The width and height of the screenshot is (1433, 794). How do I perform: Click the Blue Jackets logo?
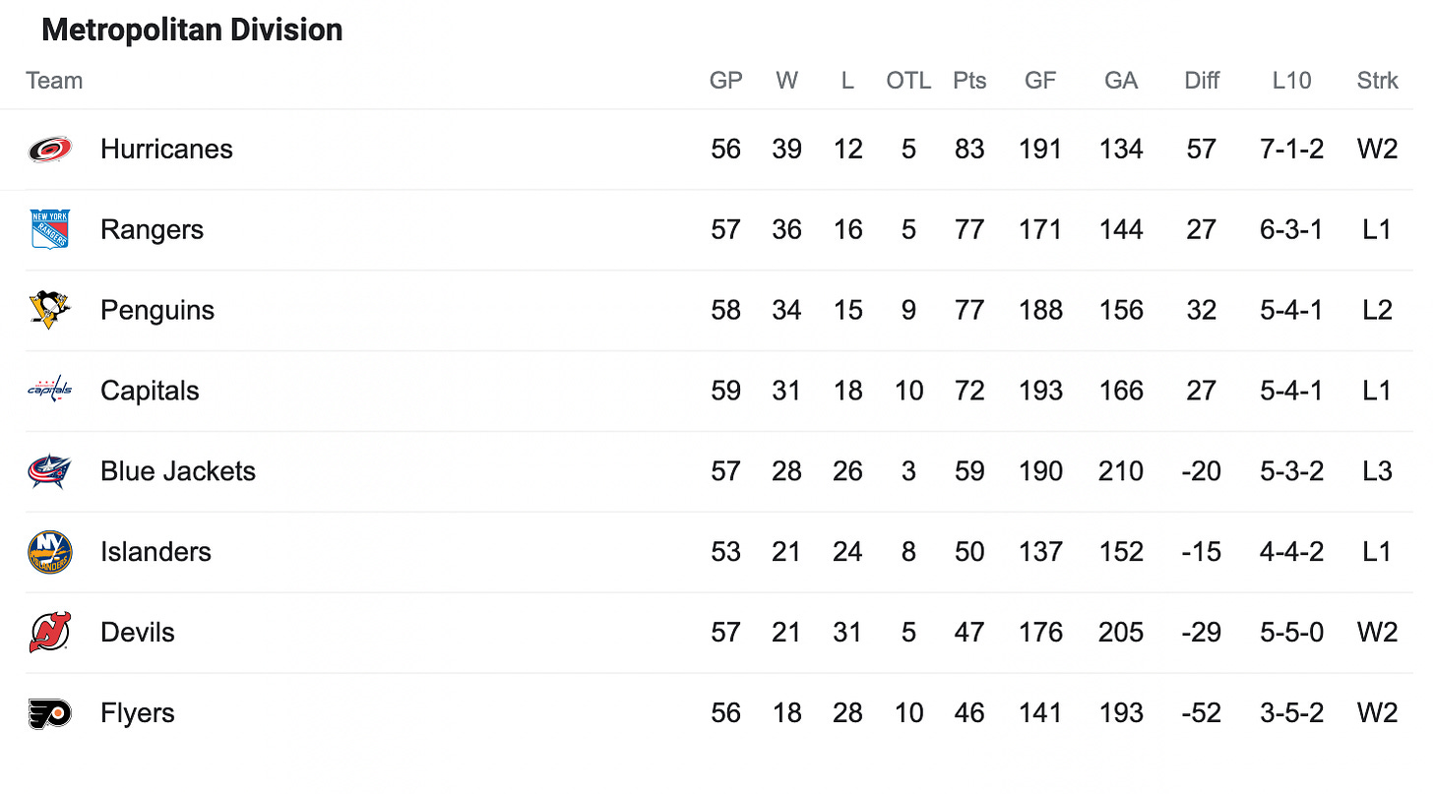point(49,471)
